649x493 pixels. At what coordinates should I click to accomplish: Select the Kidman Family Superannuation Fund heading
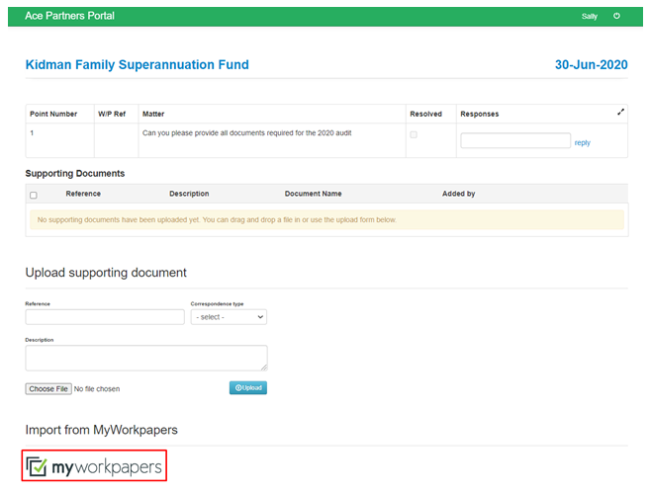pyautogui.click(x=138, y=65)
